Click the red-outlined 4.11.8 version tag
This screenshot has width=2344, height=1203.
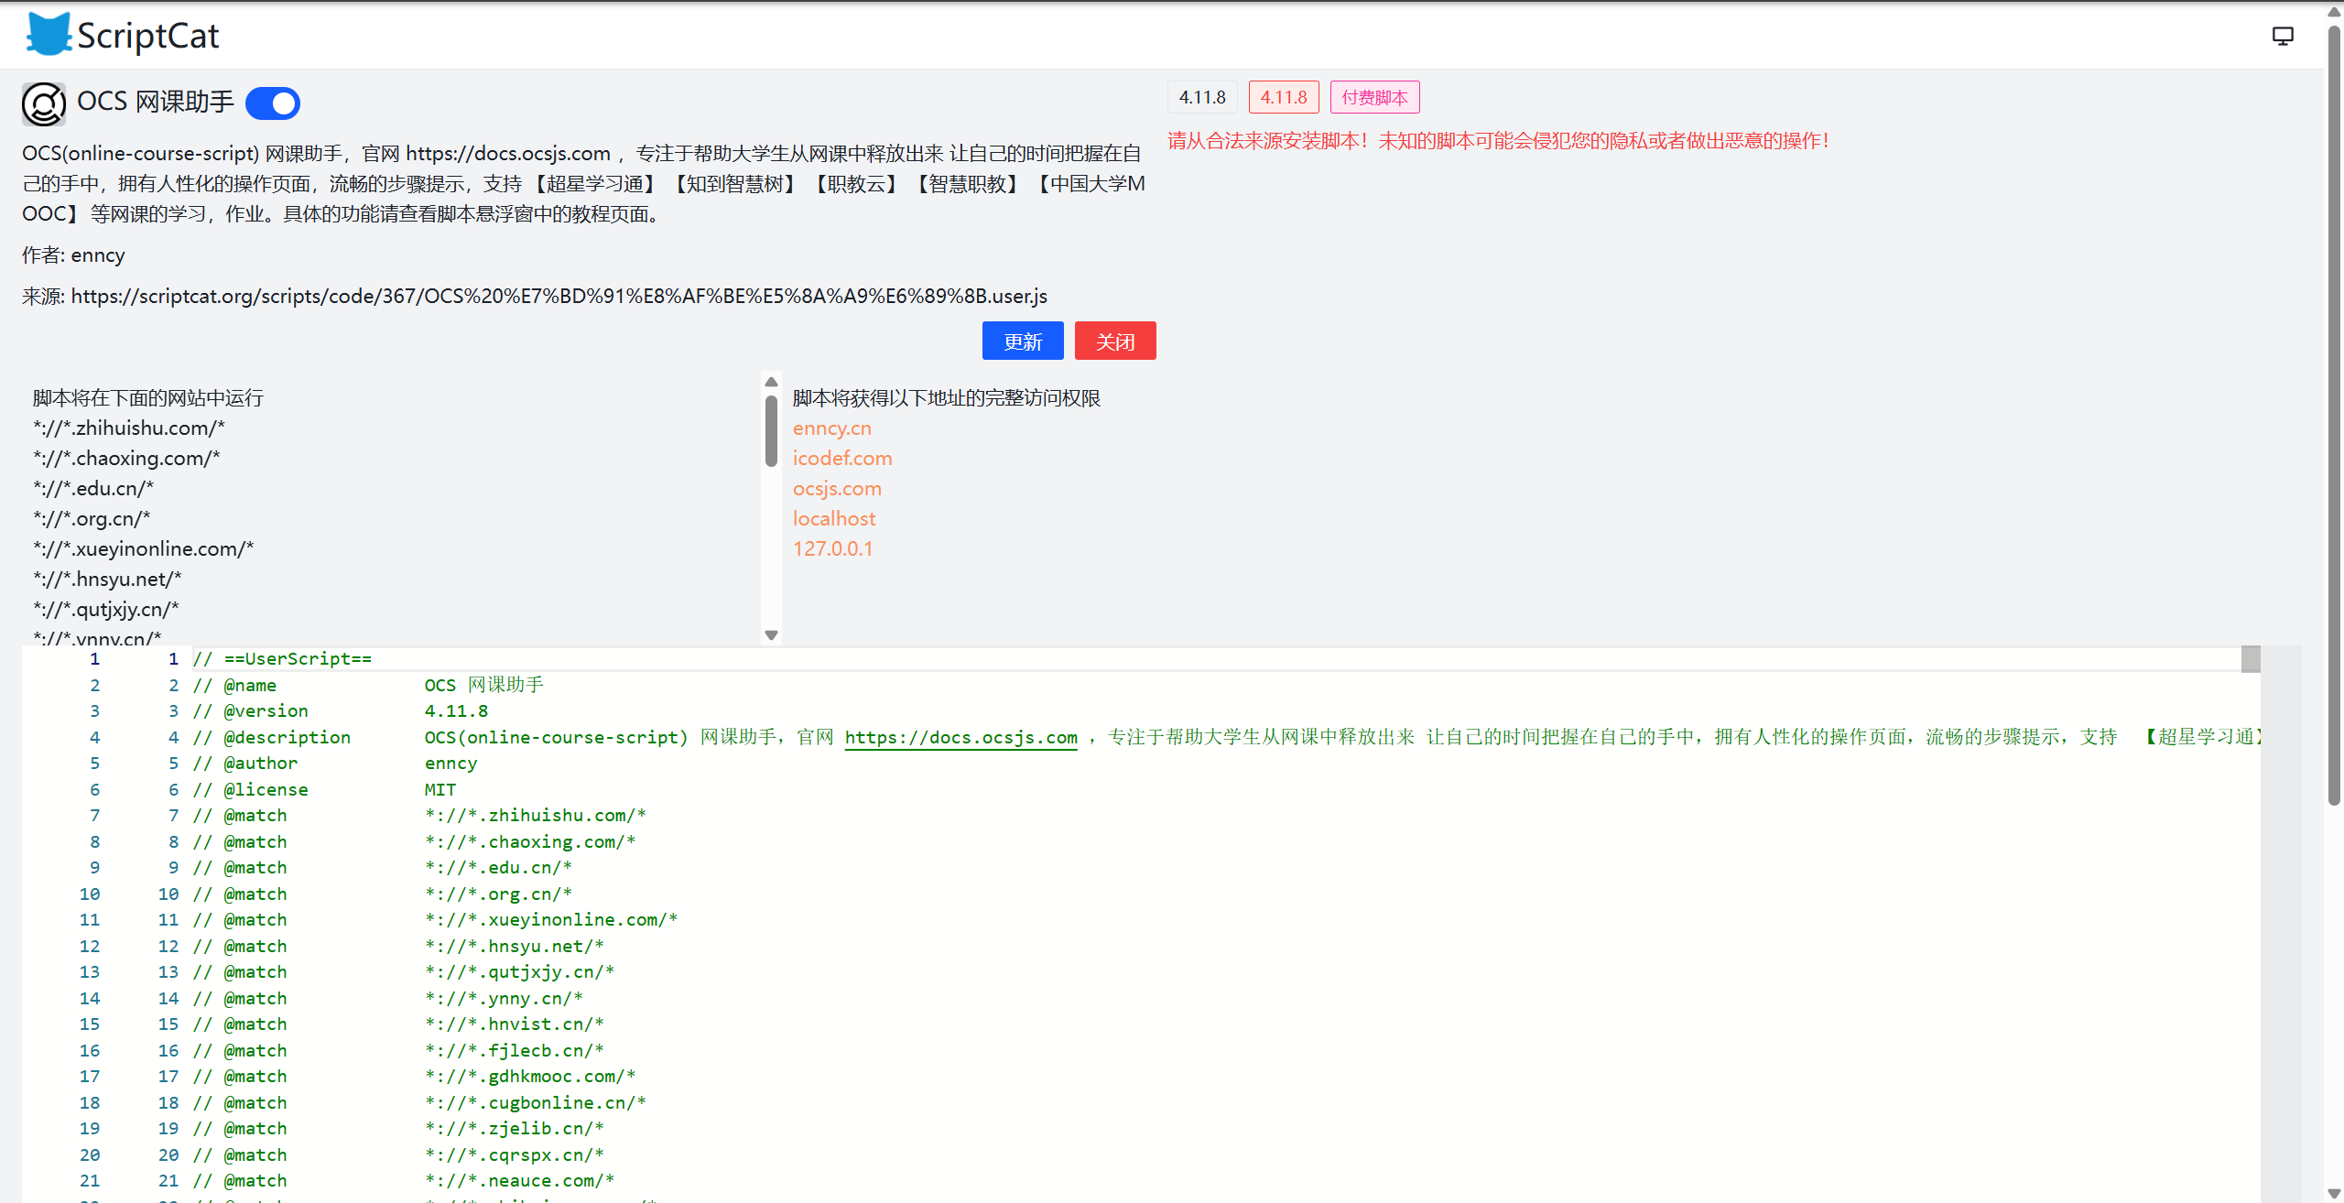[x=1283, y=97]
